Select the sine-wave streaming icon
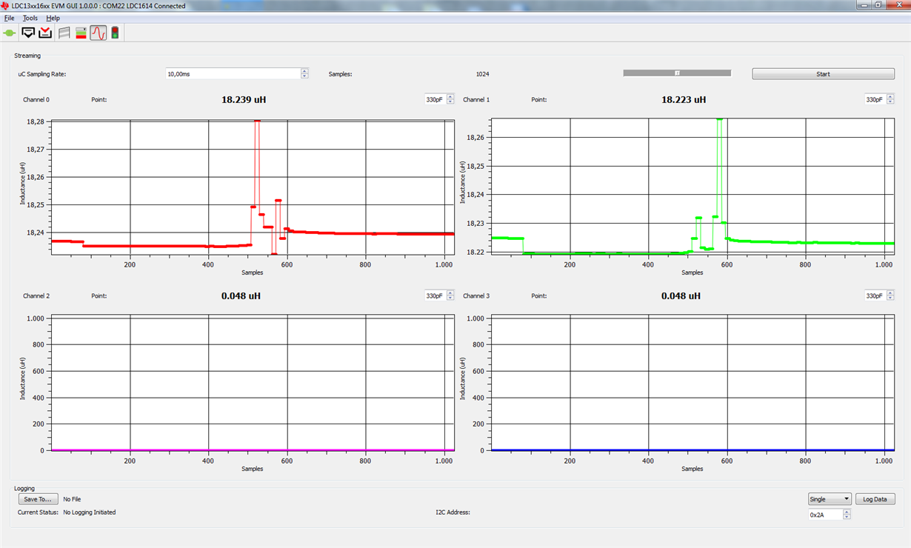911x548 pixels. pos(99,33)
